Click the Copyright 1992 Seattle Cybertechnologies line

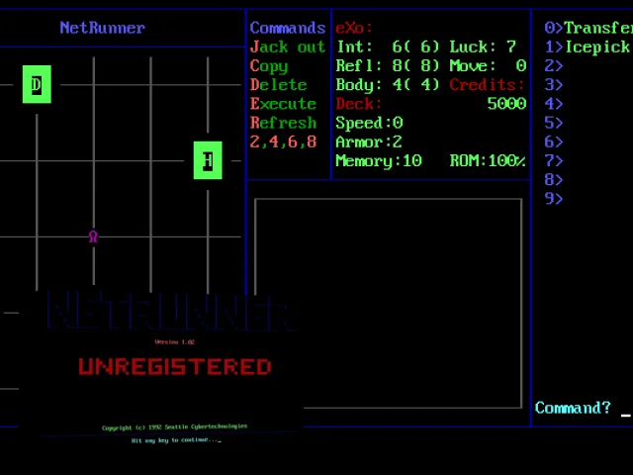click(x=175, y=427)
